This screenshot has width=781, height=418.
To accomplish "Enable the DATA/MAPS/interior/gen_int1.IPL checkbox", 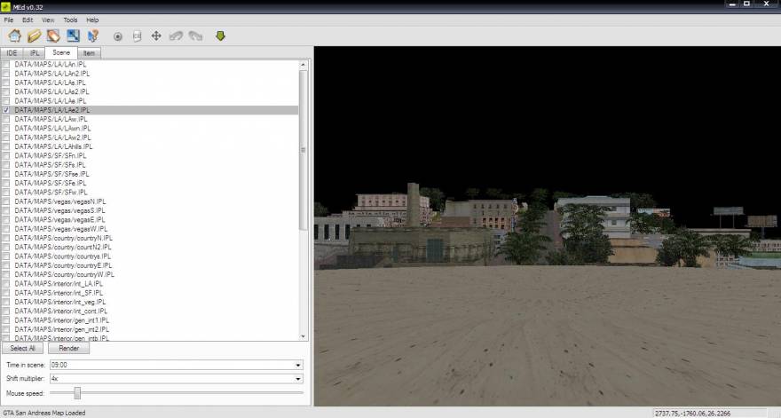I will point(6,319).
